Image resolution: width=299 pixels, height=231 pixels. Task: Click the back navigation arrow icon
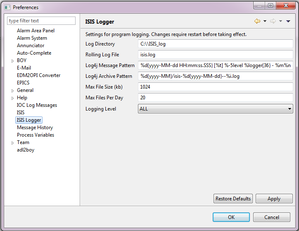coord(257,22)
